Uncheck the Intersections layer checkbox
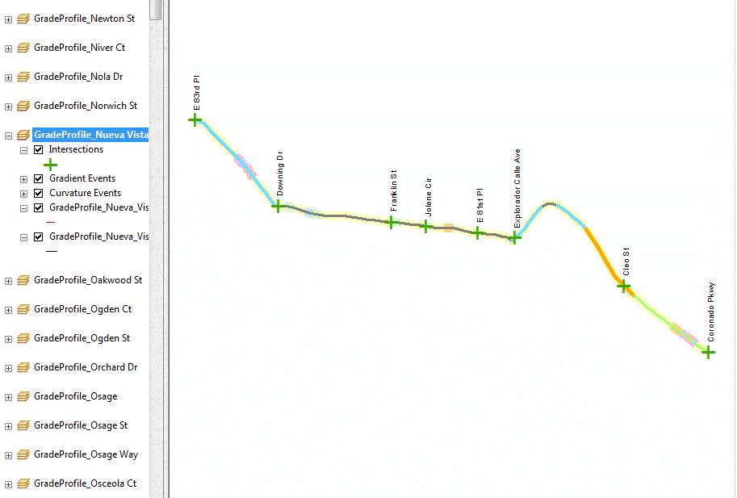 pyautogui.click(x=39, y=150)
